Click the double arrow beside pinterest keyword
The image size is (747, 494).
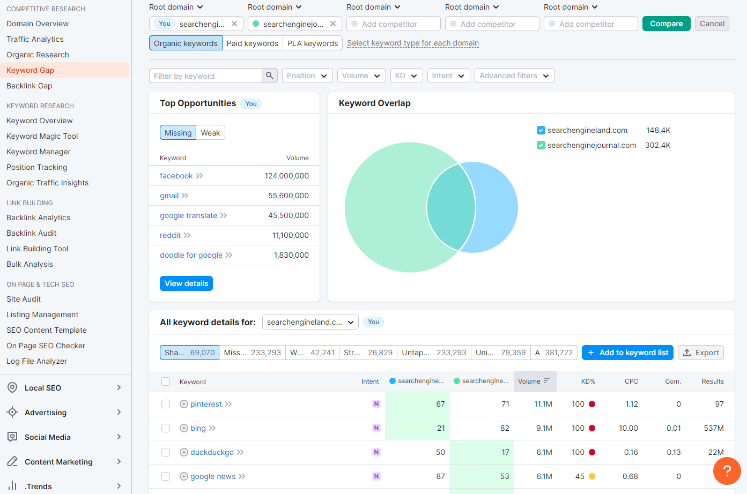(x=228, y=404)
